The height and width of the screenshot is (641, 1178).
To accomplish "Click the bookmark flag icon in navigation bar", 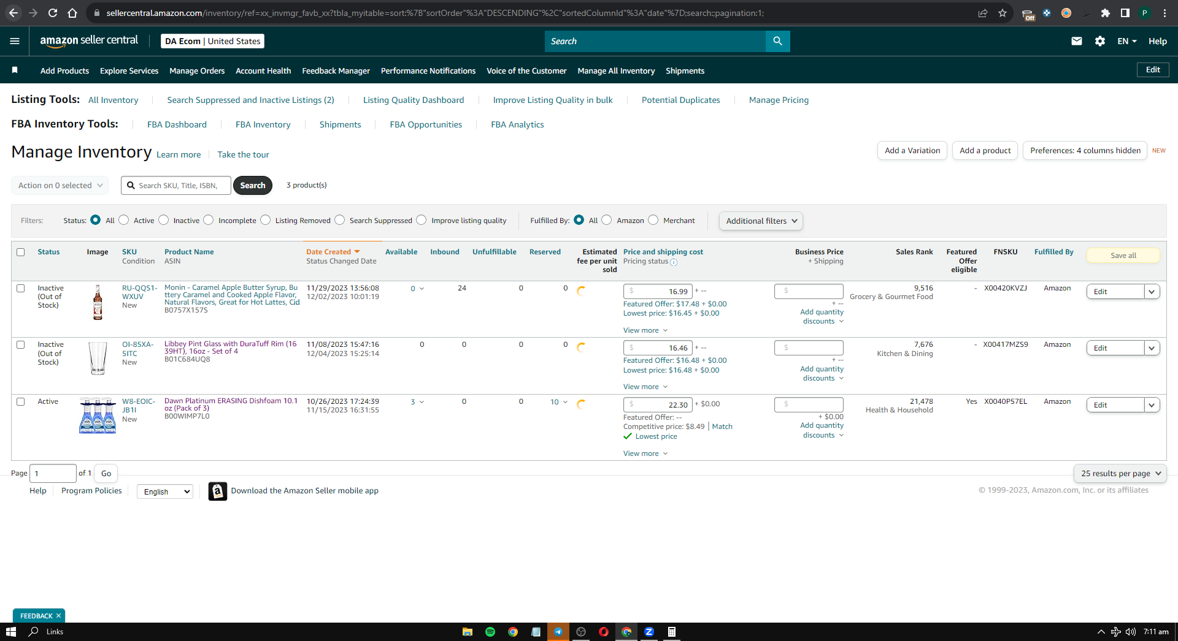I will (15, 70).
